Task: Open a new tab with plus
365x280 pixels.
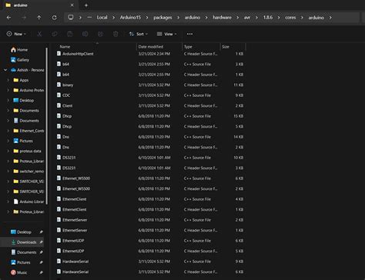Action: pyautogui.click(x=86, y=5)
